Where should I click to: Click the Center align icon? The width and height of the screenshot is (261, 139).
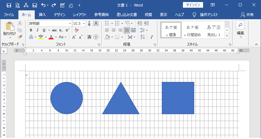pyautogui.click(x=114, y=30)
